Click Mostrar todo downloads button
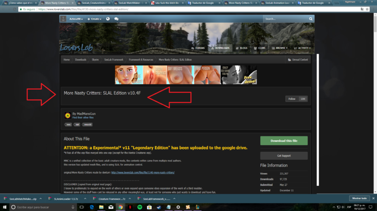377x211 pixels. (359, 198)
